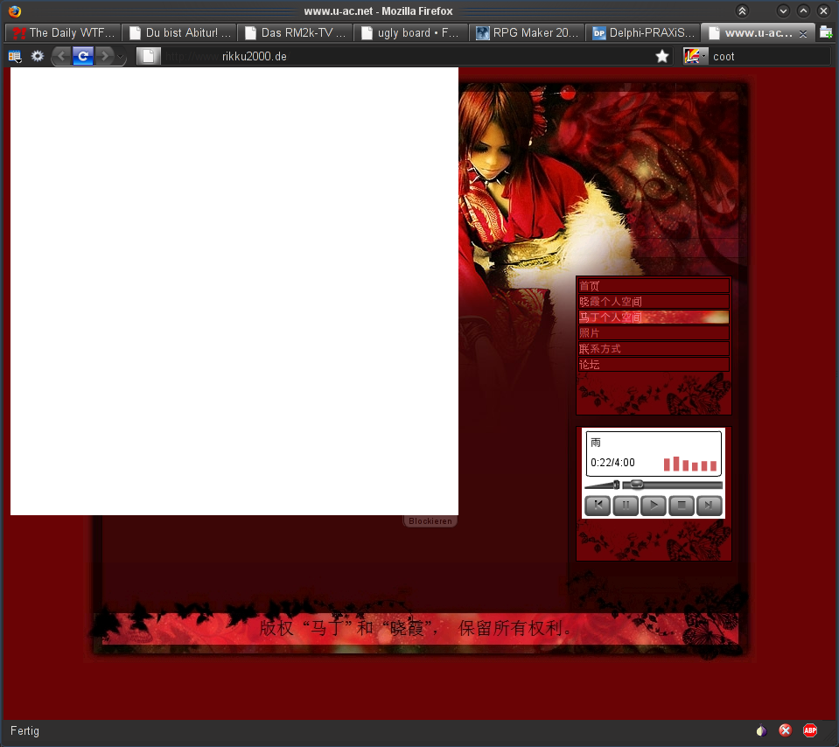Expand the back/forward history dropdown arrow

(x=122, y=58)
